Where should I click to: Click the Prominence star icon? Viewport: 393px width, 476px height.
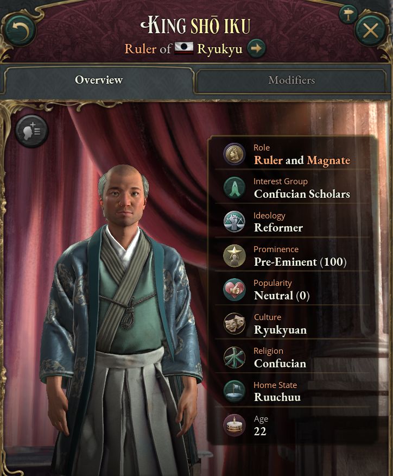(234, 255)
